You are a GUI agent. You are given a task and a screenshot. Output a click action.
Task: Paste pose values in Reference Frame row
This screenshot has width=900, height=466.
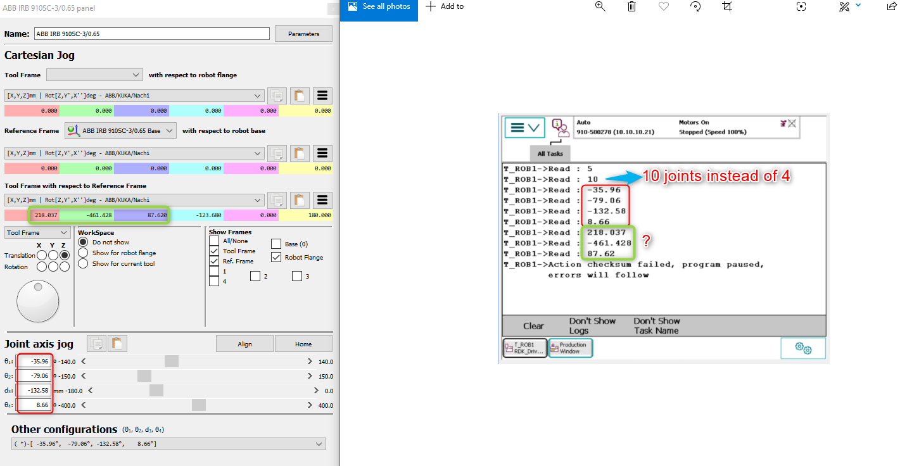pyautogui.click(x=300, y=153)
